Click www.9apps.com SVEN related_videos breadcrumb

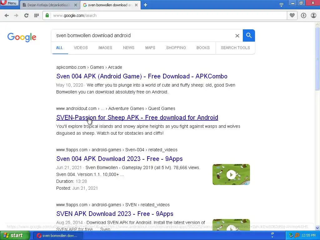click(113, 205)
